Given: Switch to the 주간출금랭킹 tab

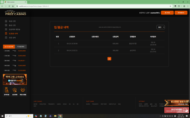Looking at the screenshot, I should pyautogui.click(x=21, y=47).
